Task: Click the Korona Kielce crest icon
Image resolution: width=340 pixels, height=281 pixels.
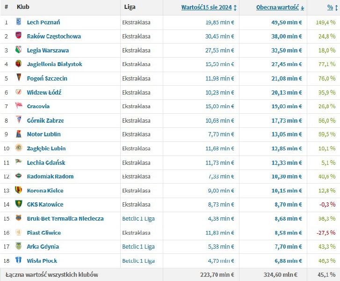Action: (19, 191)
